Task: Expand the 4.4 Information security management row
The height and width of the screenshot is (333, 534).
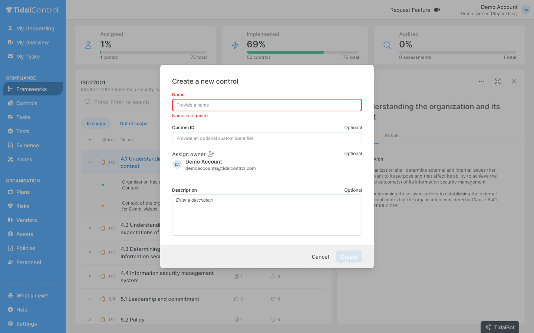Action: click(89, 276)
